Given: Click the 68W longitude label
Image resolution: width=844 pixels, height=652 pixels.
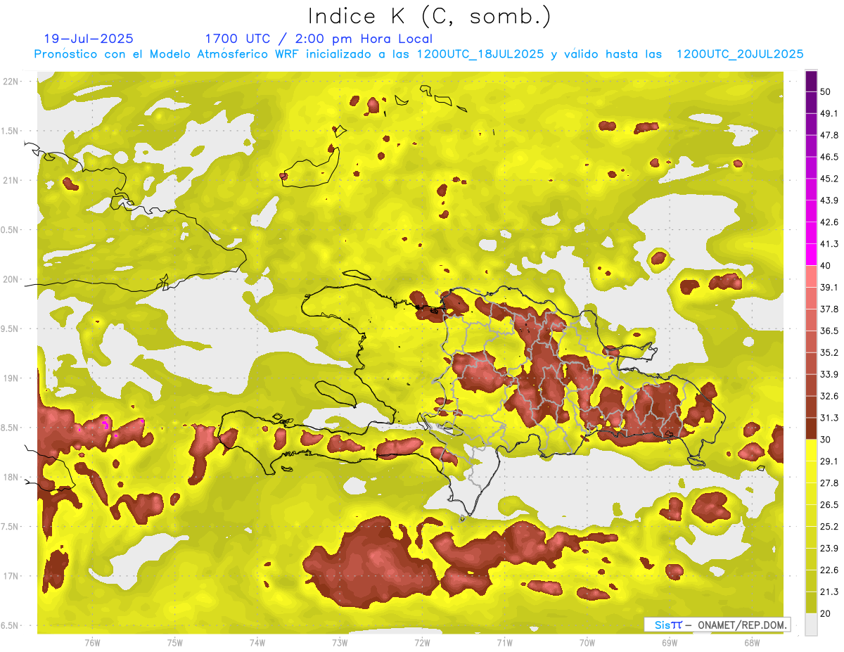Looking at the screenshot, I should pyautogui.click(x=752, y=643).
